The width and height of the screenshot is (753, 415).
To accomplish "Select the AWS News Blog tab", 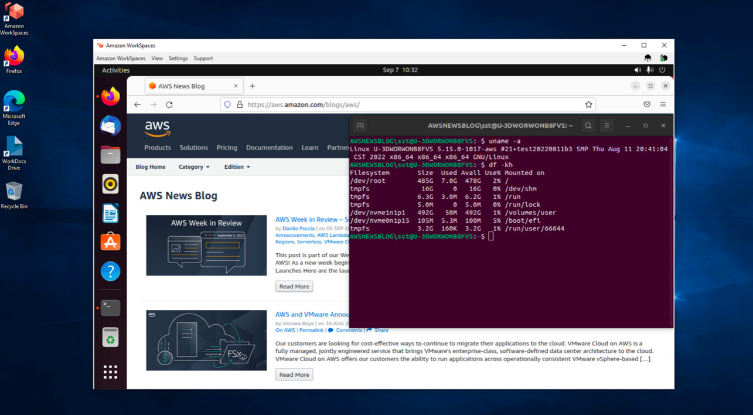I will tap(193, 86).
